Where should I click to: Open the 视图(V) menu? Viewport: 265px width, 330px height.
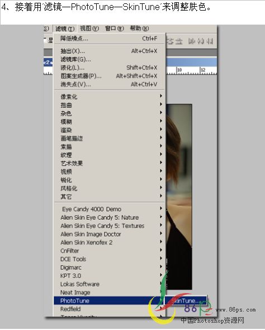[89, 29]
